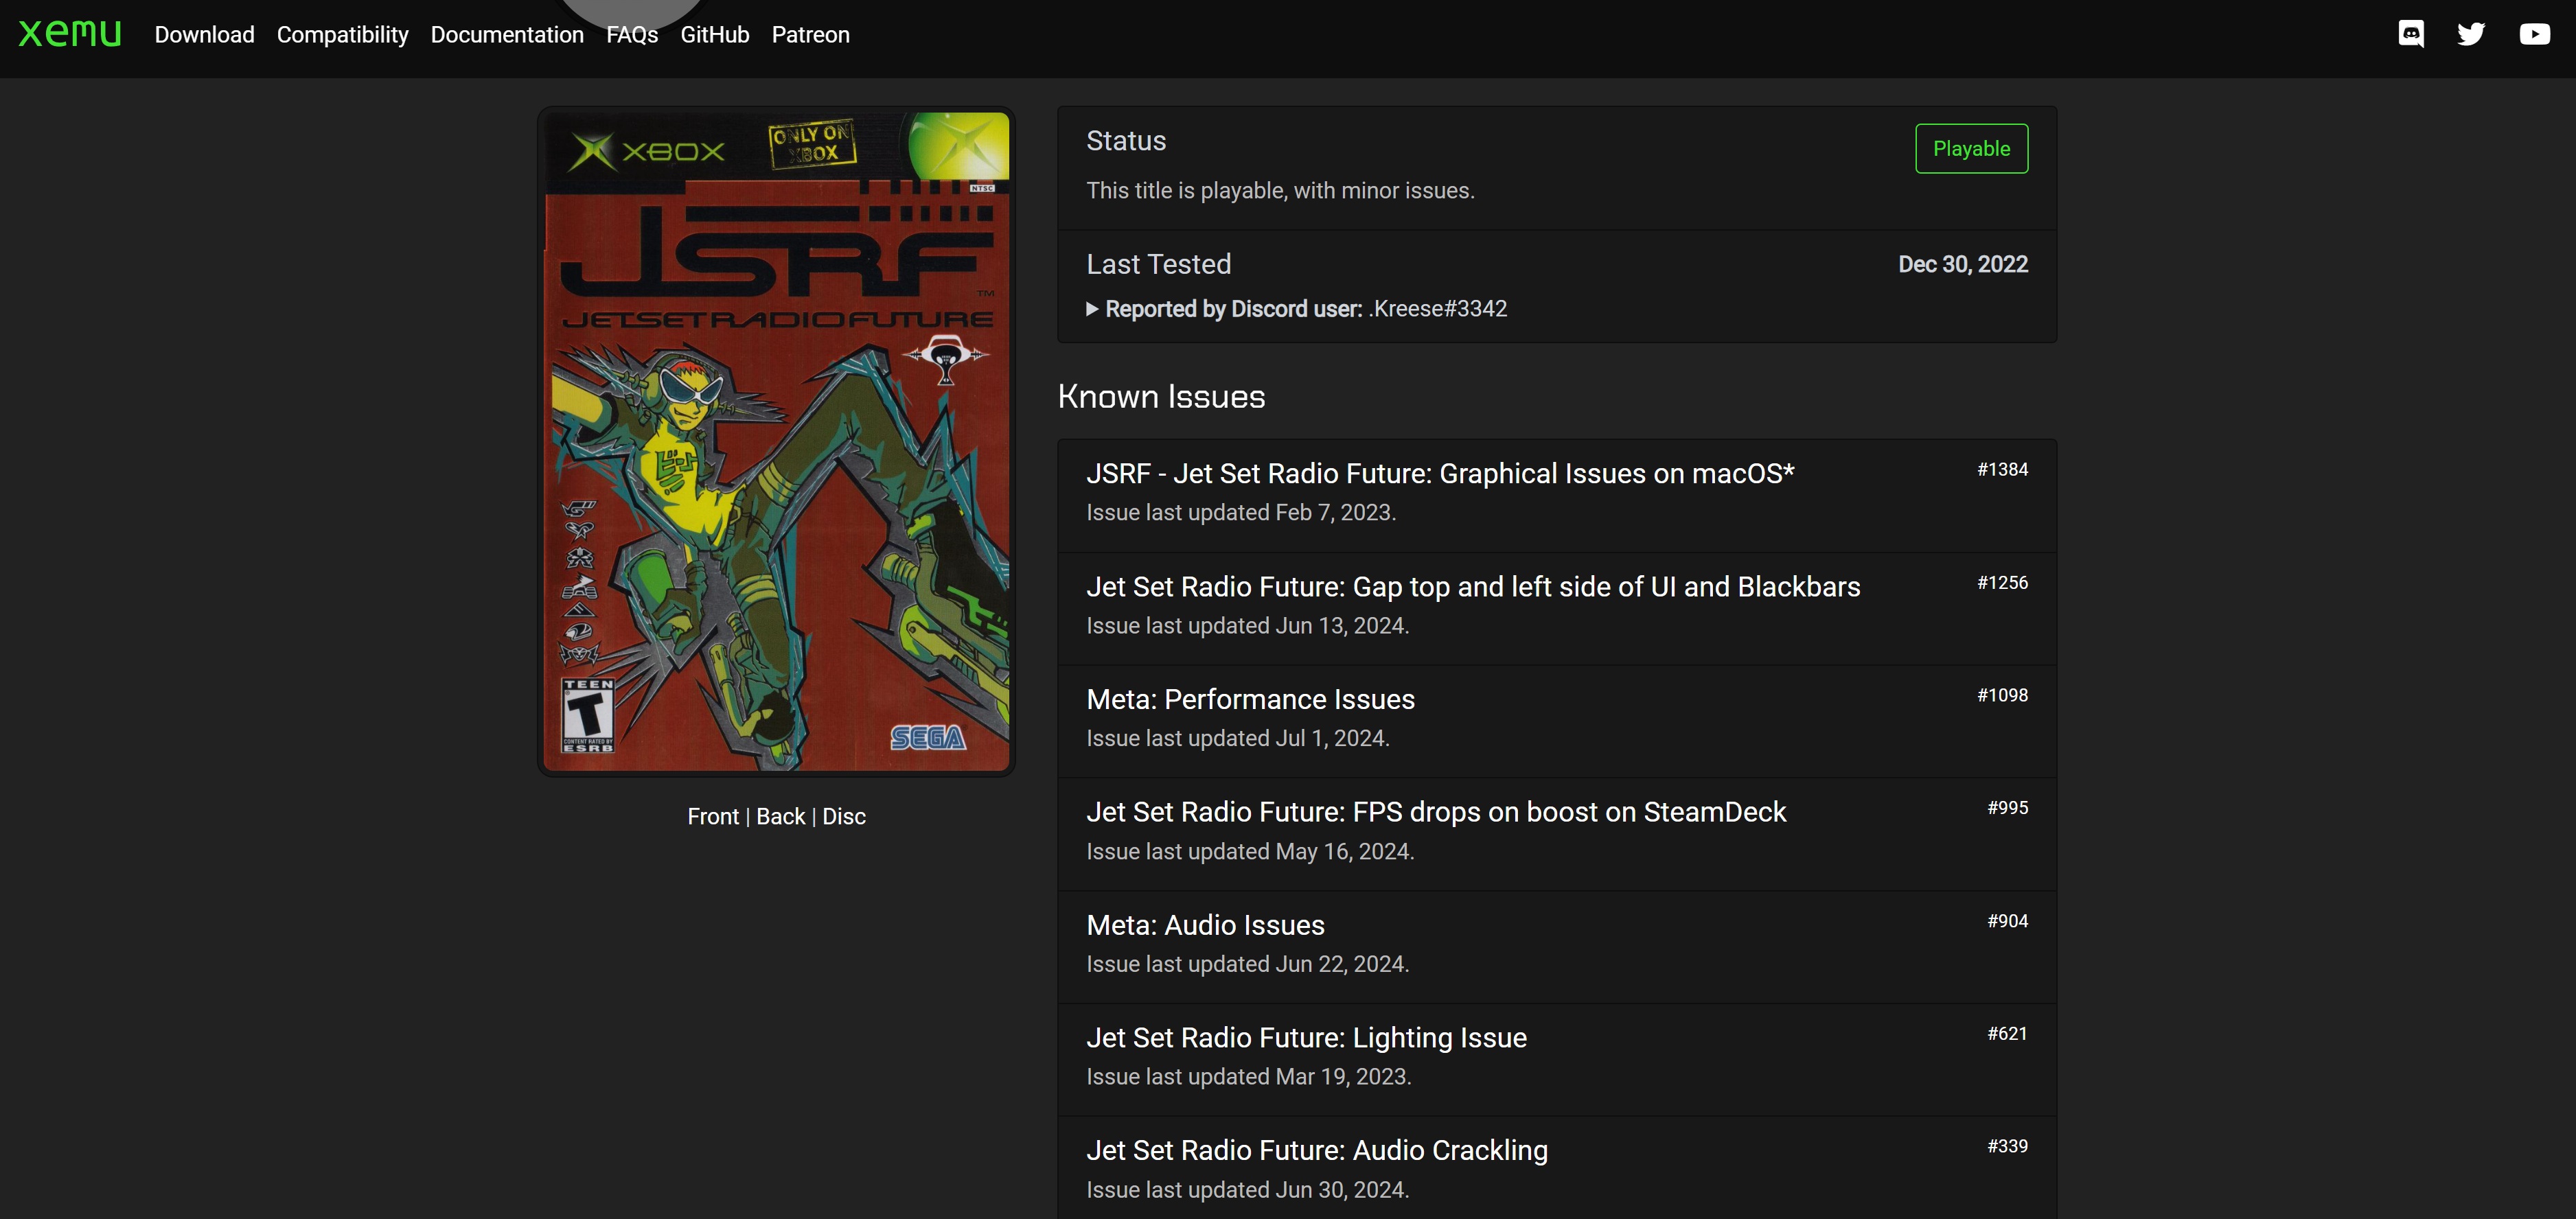2576x1219 pixels.
Task: Show the Front cover art
Action: coord(713,816)
